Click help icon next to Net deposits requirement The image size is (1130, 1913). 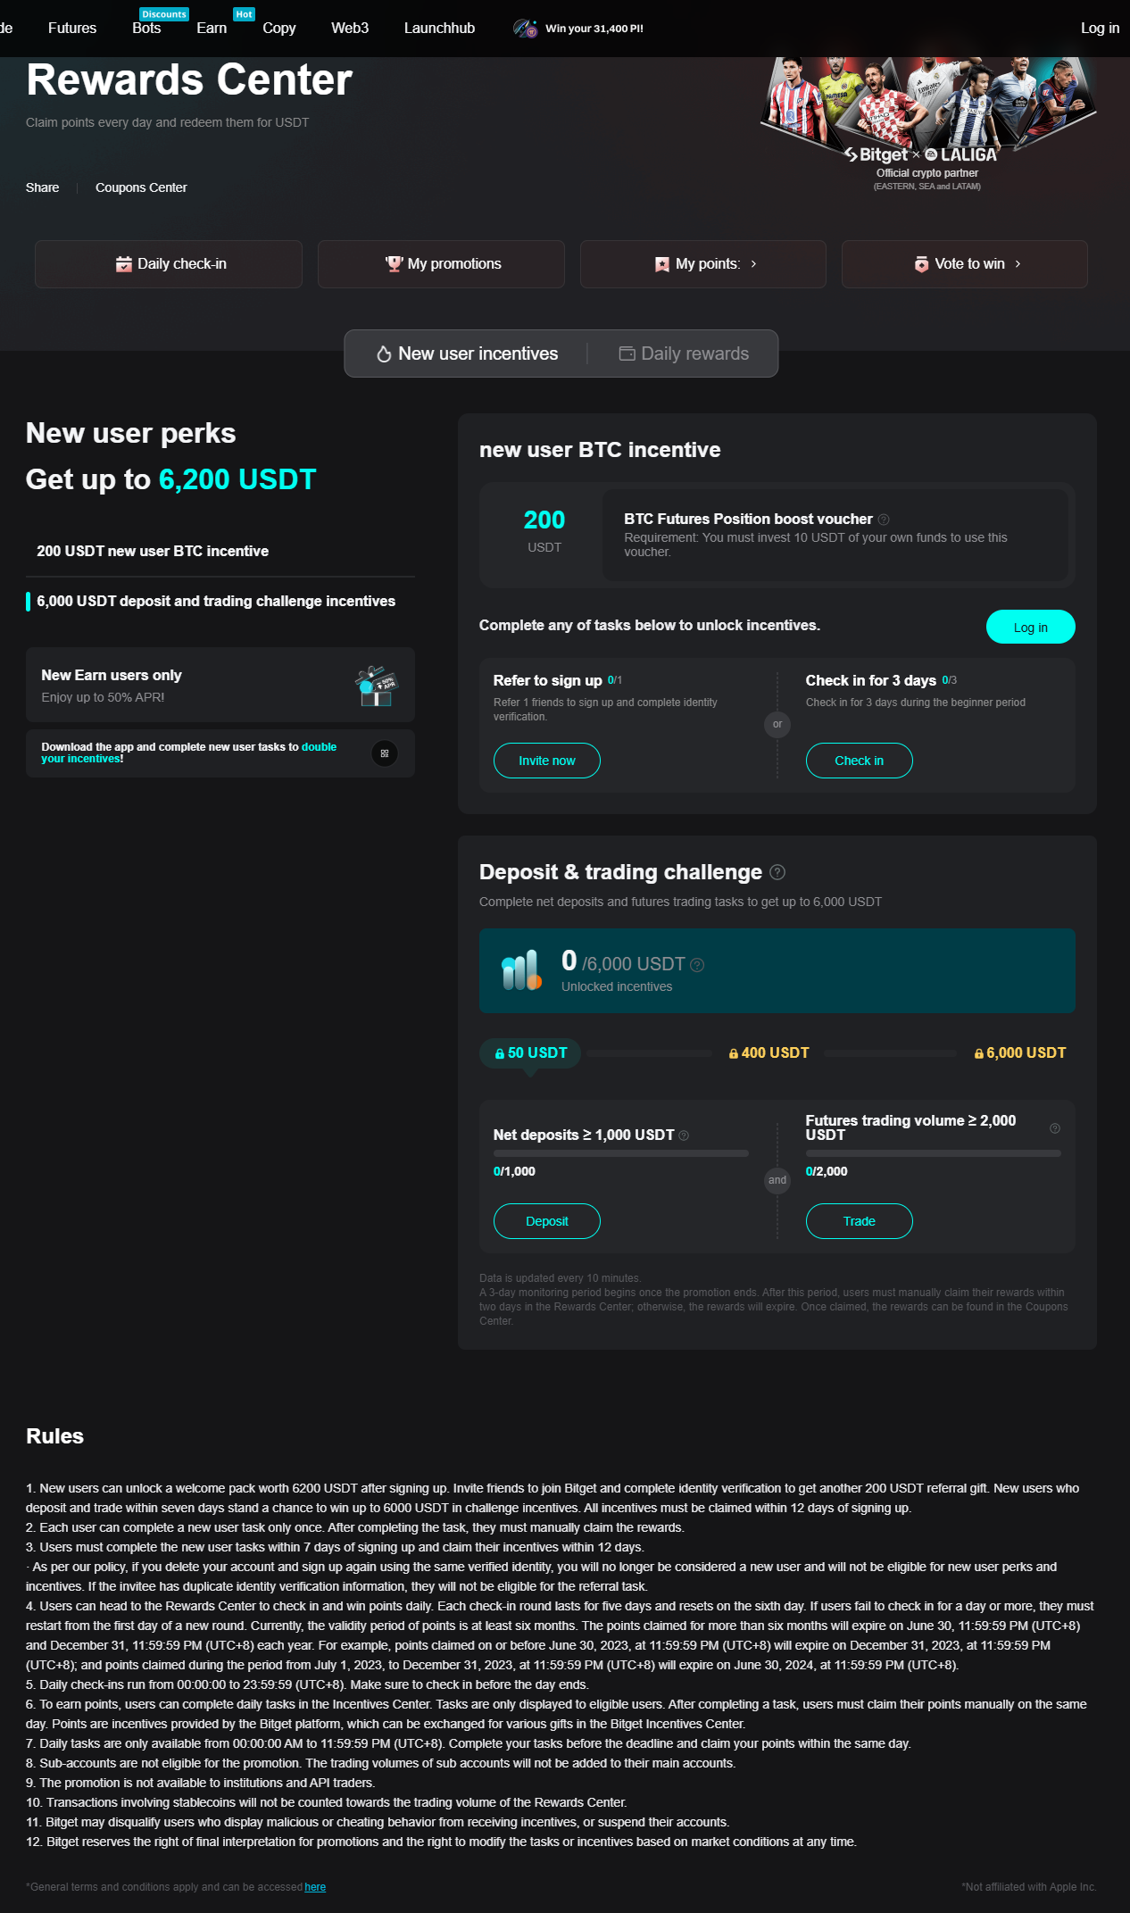click(x=684, y=1135)
